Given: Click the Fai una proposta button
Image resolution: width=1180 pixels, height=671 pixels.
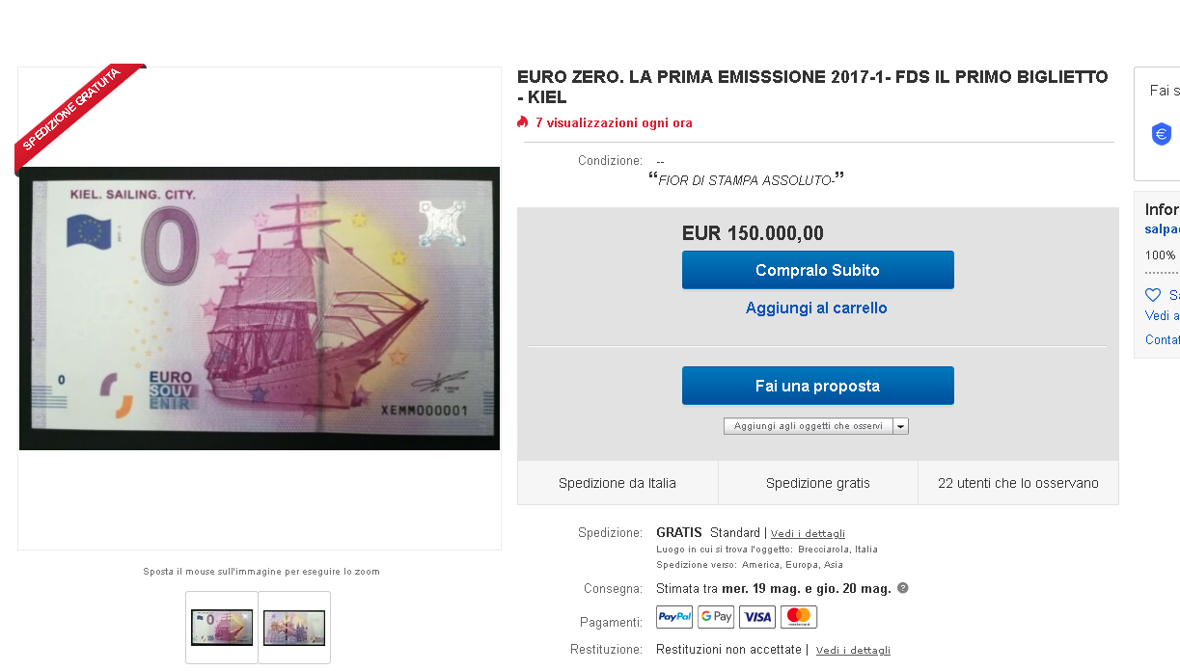Looking at the screenshot, I should pos(818,386).
